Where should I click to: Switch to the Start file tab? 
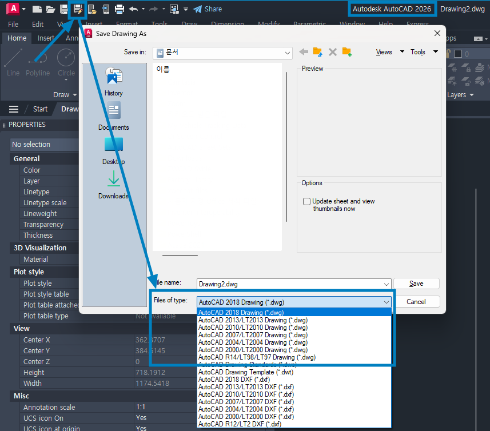click(41, 109)
